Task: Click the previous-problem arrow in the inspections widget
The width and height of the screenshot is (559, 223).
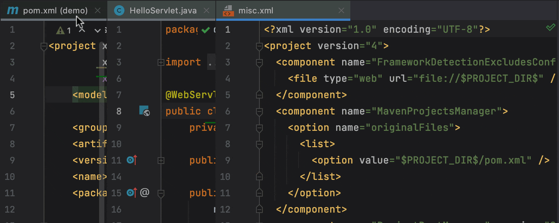Action: [x=81, y=30]
